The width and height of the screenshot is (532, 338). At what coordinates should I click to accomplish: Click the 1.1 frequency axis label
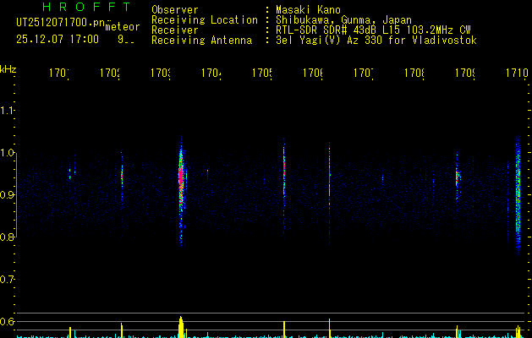coord(8,111)
